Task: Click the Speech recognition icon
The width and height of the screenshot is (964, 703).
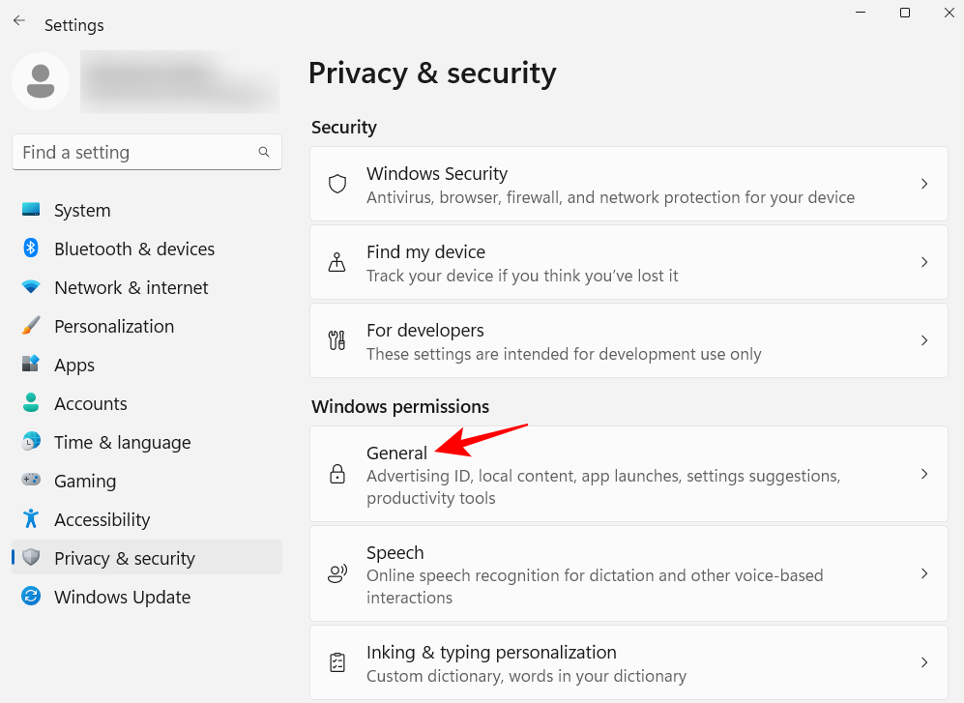Action: tap(337, 573)
